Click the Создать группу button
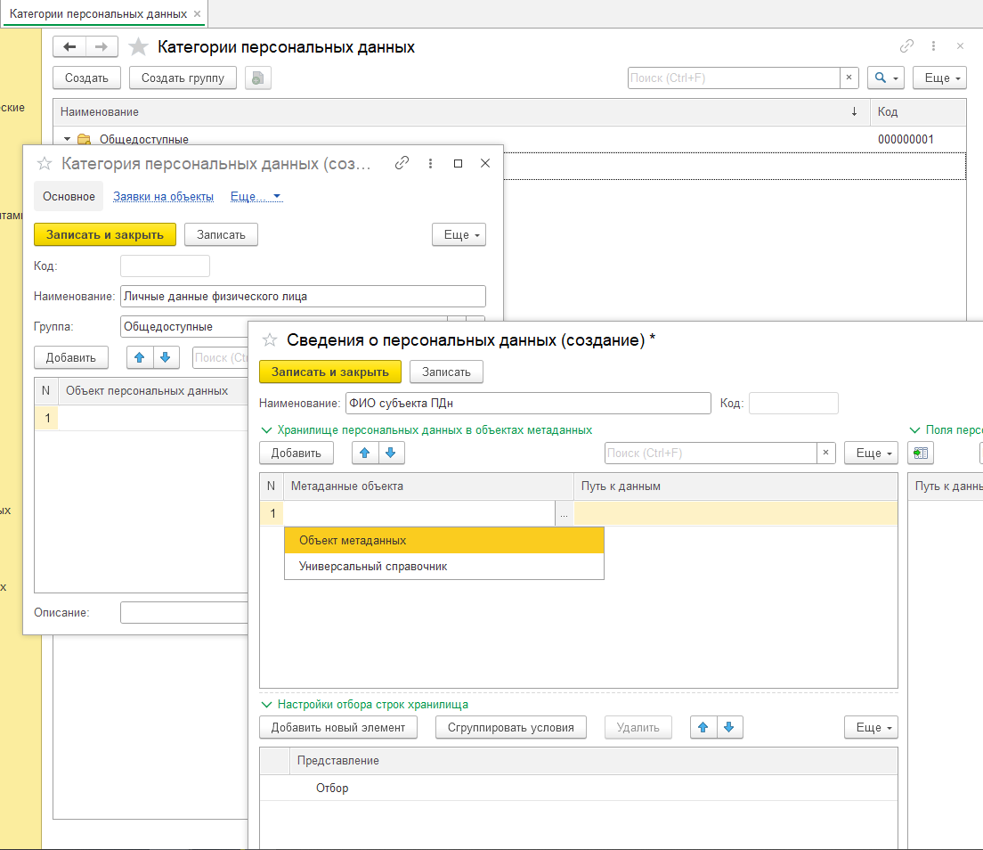The height and width of the screenshot is (850, 983). click(183, 78)
